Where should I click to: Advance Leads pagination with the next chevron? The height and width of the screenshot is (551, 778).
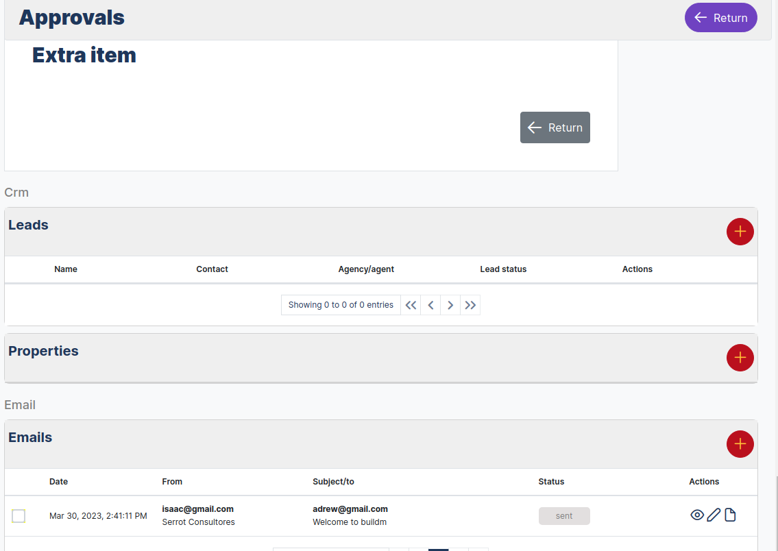(450, 304)
